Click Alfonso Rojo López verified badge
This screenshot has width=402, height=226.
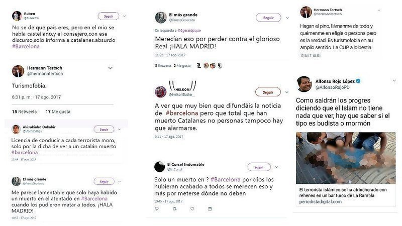point(358,81)
